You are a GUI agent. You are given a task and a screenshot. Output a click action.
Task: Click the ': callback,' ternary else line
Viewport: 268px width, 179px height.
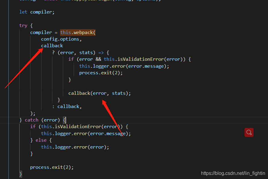click(x=67, y=106)
